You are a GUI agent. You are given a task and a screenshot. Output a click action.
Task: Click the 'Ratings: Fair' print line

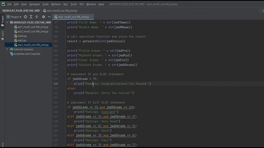pos(93,140)
